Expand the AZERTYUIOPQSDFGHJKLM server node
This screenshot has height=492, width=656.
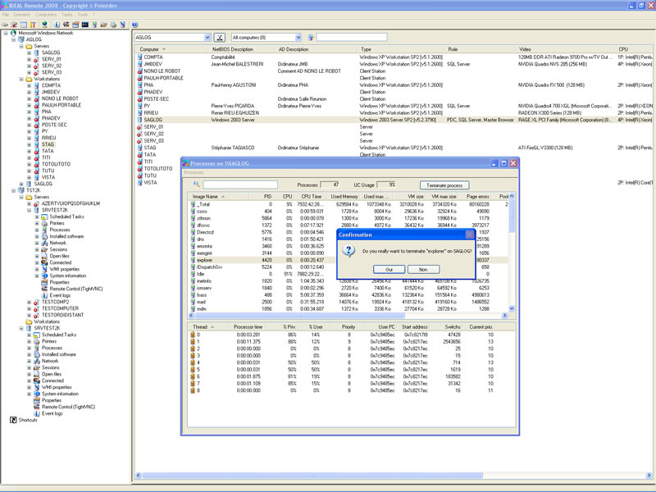29,203
